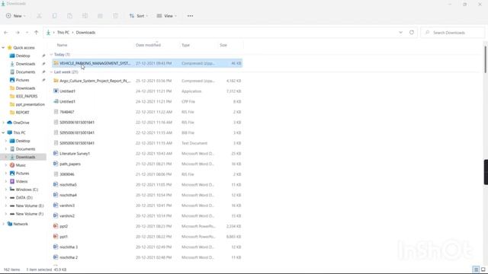
Task: Open REPORT folder in sidebar
Action: click(22, 113)
